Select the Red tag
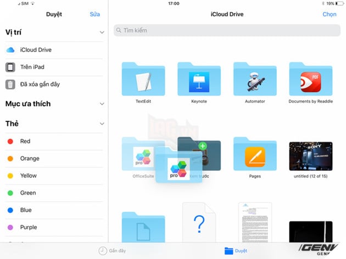The image size is (346, 259). pyautogui.click(x=25, y=142)
